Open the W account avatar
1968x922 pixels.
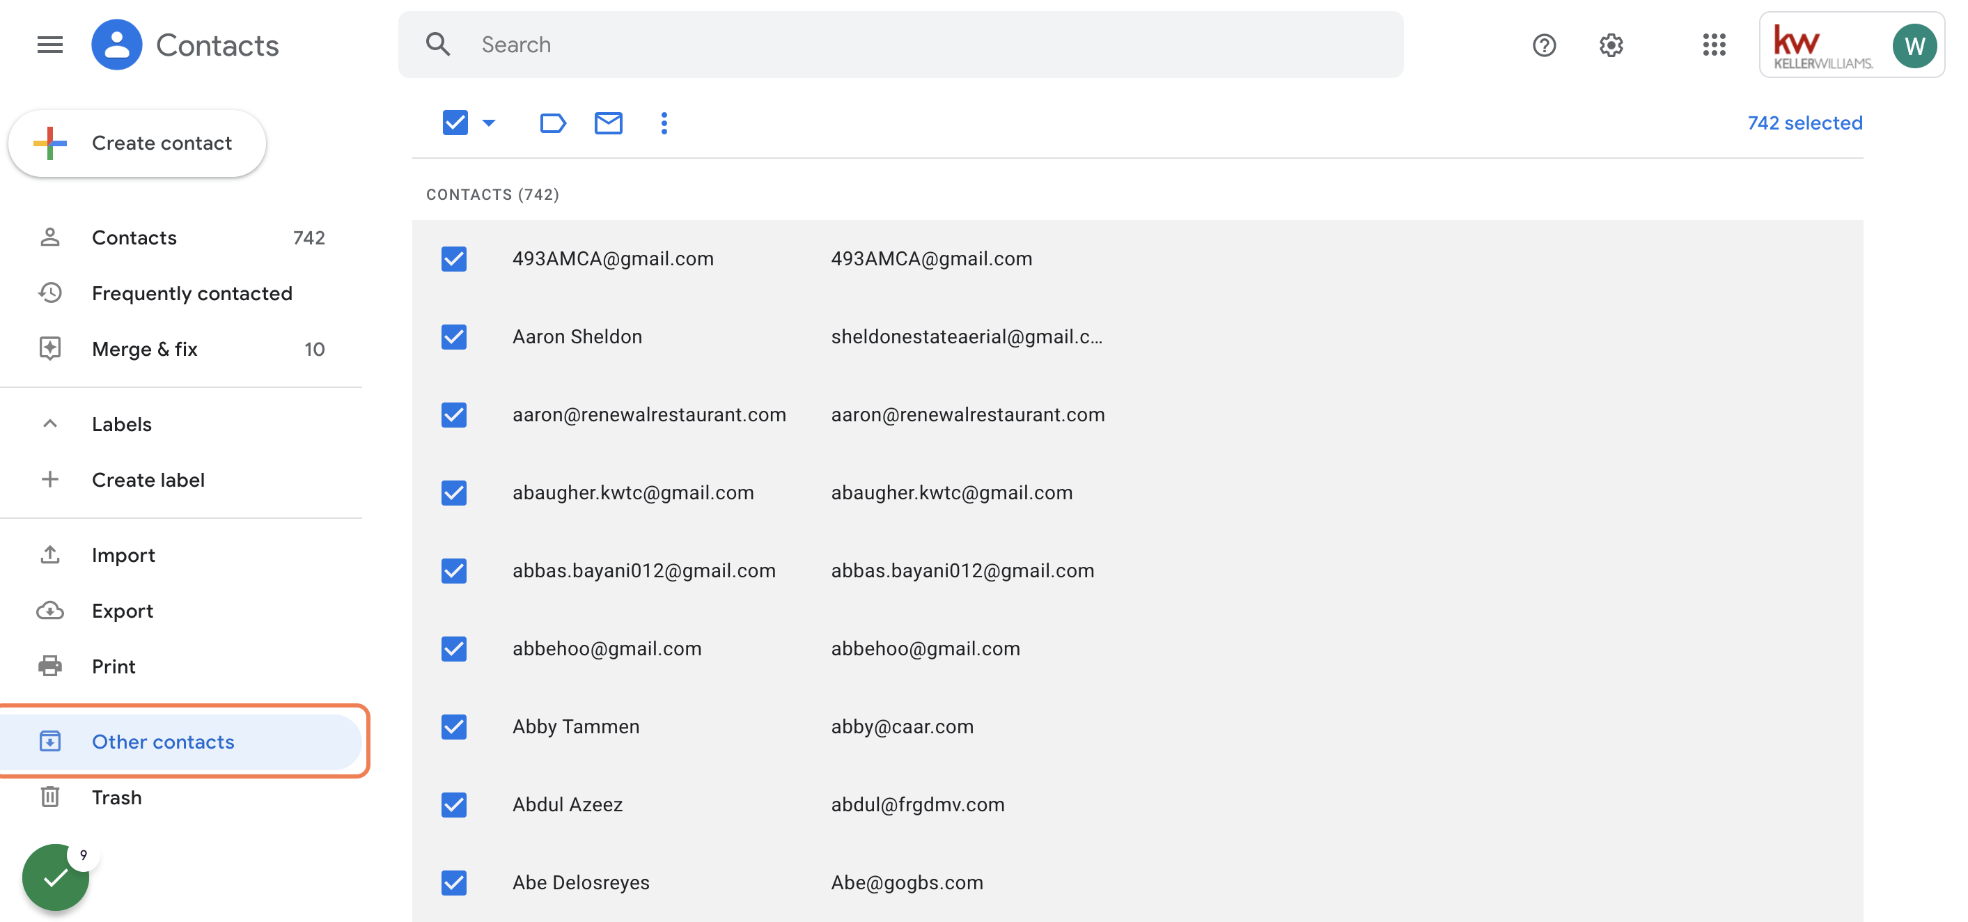pos(1913,46)
